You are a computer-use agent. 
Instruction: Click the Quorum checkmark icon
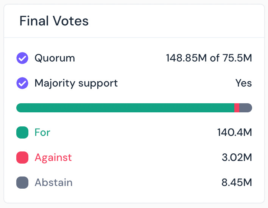coord(22,58)
